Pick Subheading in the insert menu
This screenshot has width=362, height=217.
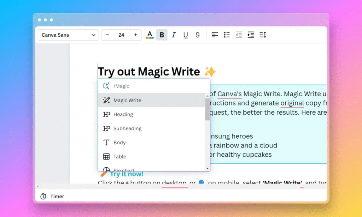pyautogui.click(x=127, y=129)
